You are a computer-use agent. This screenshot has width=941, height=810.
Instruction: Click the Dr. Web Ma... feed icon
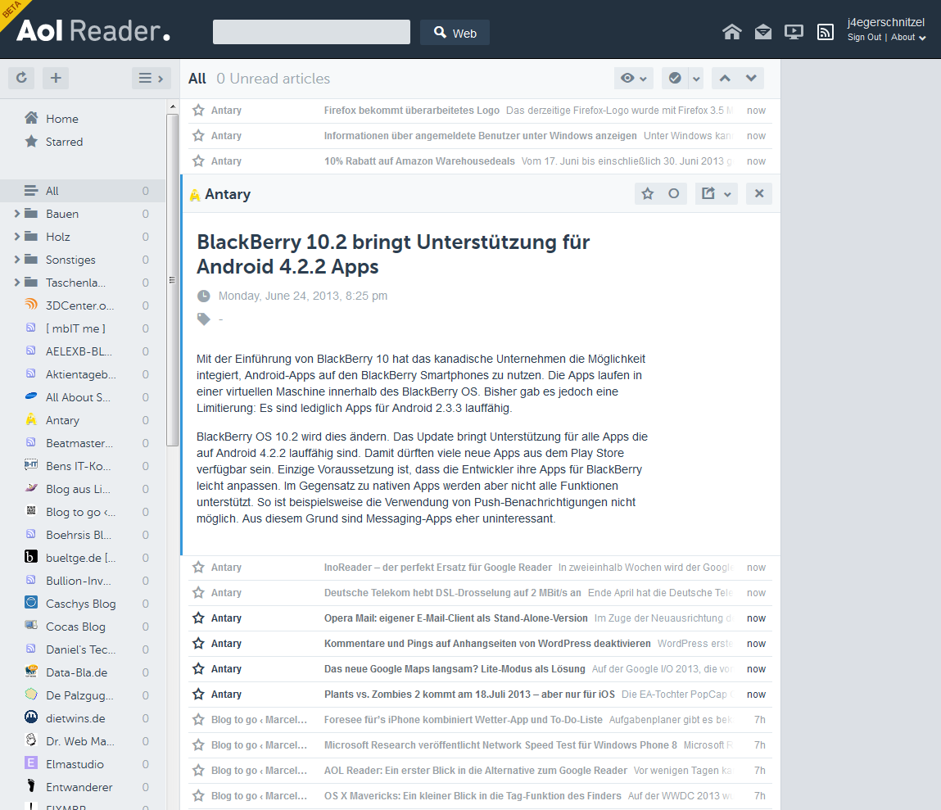tap(31, 740)
